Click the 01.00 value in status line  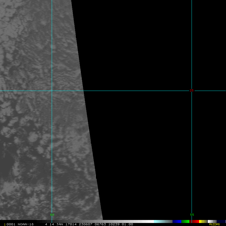point(128,224)
